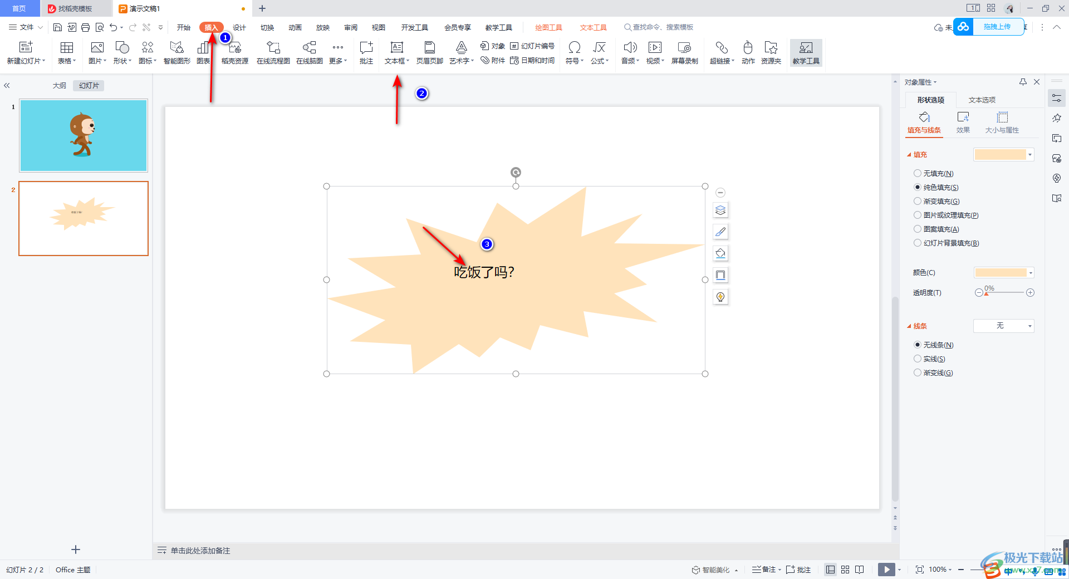
Task: Click the layers floating icon beside shape
Action: tap(720, 210)
